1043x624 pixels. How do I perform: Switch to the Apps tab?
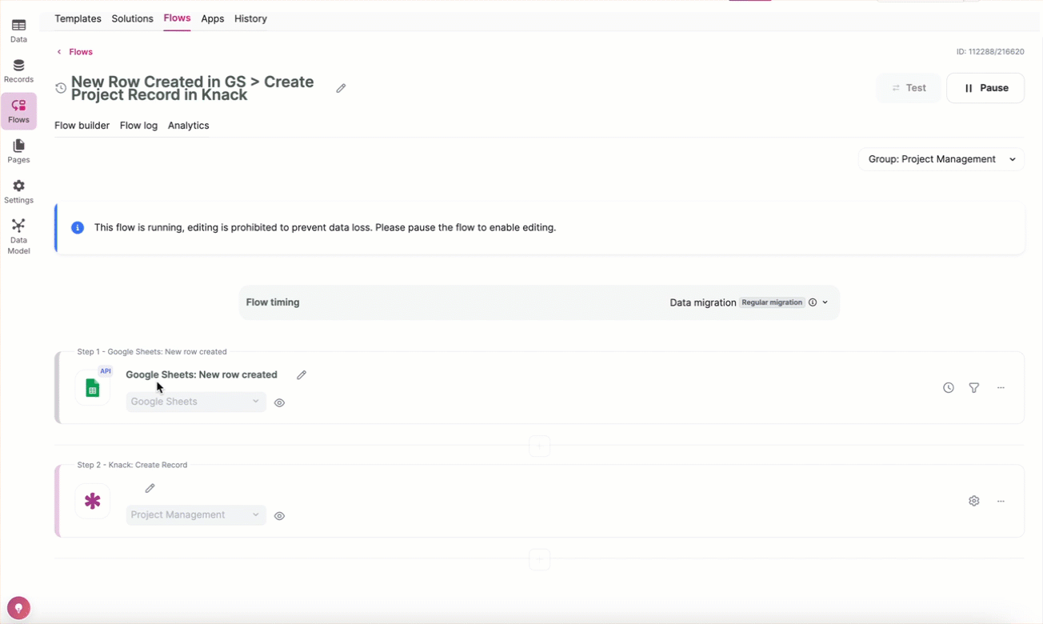click(213, 18)
